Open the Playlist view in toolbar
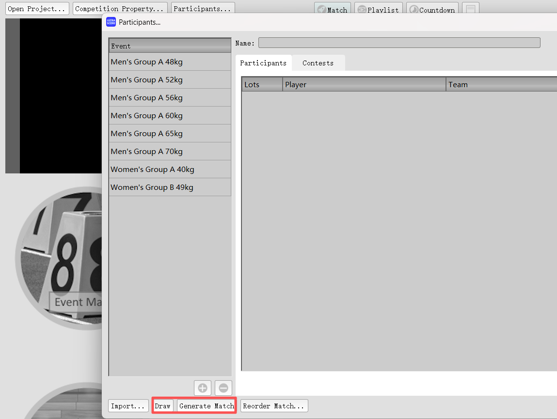This screenshot has width=557, height=419. coord(378,10)
